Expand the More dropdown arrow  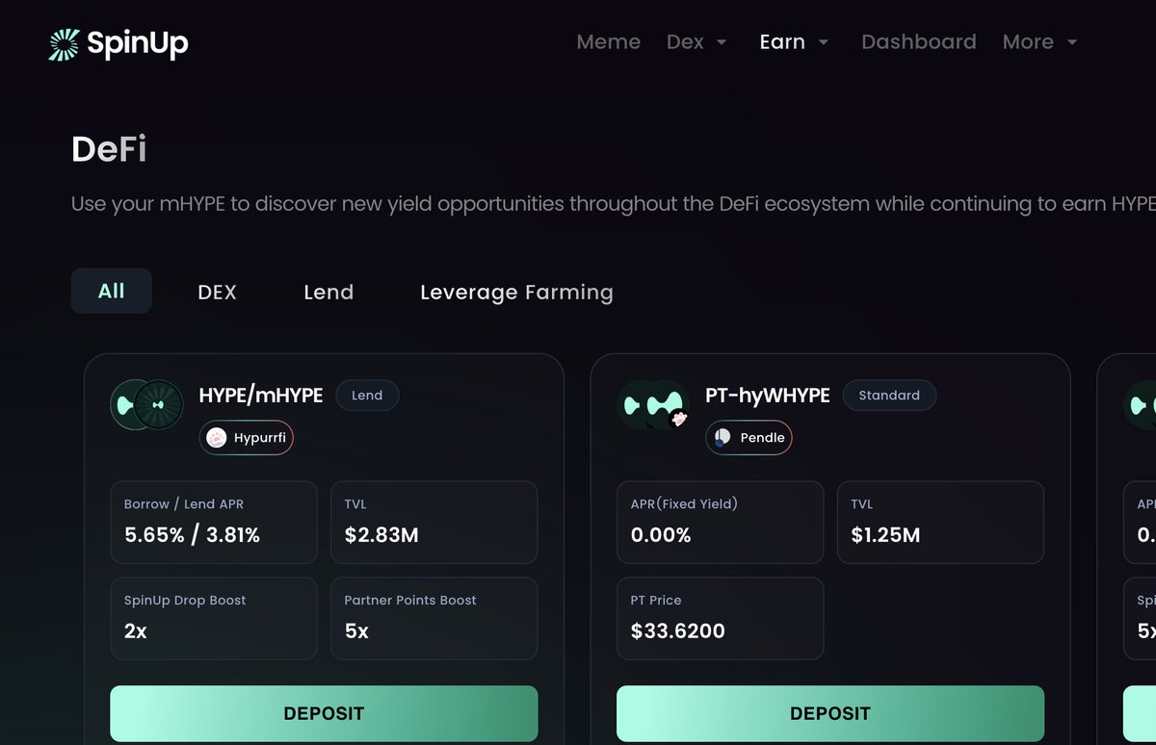1072,43
